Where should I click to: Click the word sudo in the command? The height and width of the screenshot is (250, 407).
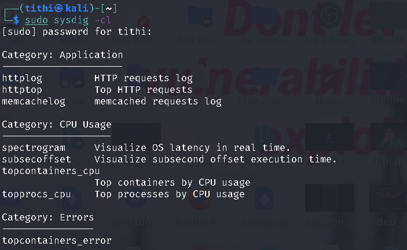tap(36, 20)
